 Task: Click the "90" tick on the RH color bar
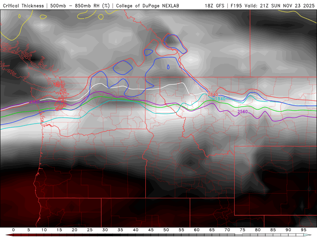(x=288, y=230)
